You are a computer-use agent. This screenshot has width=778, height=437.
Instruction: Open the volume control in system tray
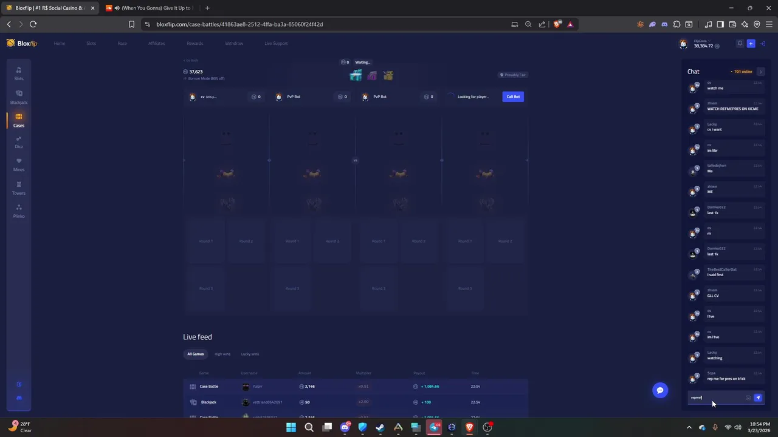click(738, 427)
